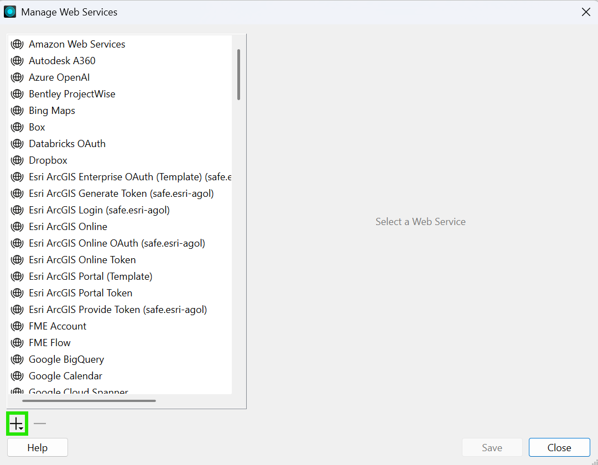Click the add web service plus button

point(17,424)
